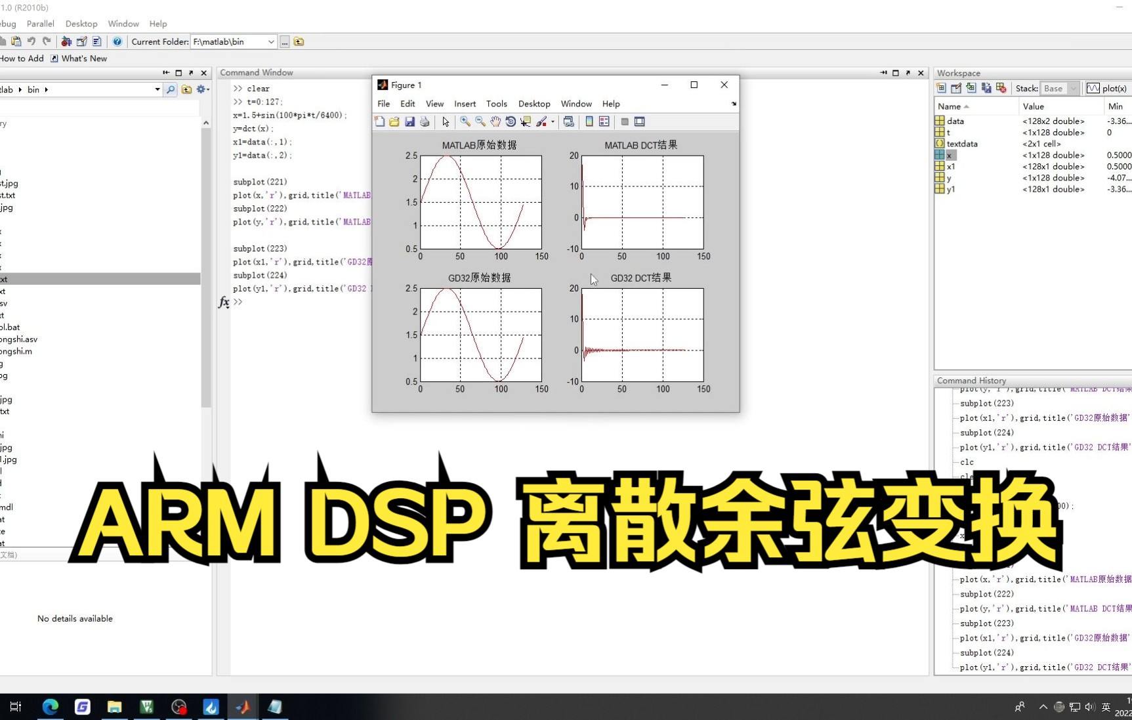The image size is (1132, 720).
Task: Open the MATLAB Help icon in main toolbar
Action: 117,41
